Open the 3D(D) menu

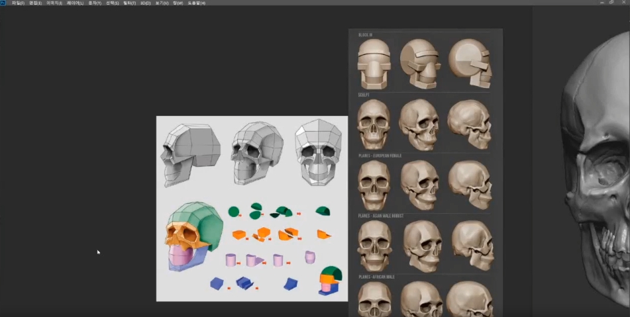145,3
